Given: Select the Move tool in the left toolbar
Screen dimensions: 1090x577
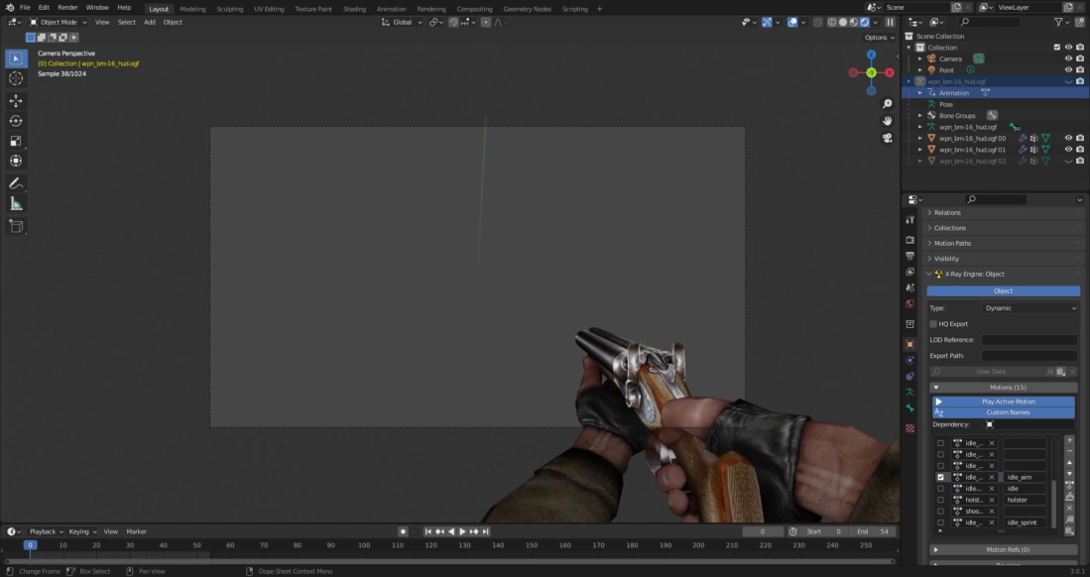Looking at the screenshot, I should (16, 100).
